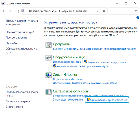
Task: Open 'Обращение за помощью к другу'
Action: point(22,50)
